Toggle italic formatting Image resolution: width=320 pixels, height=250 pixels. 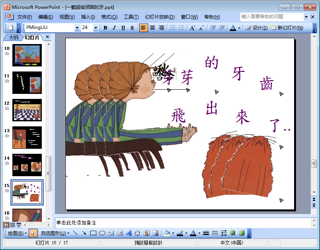click(x=114, y=28)
